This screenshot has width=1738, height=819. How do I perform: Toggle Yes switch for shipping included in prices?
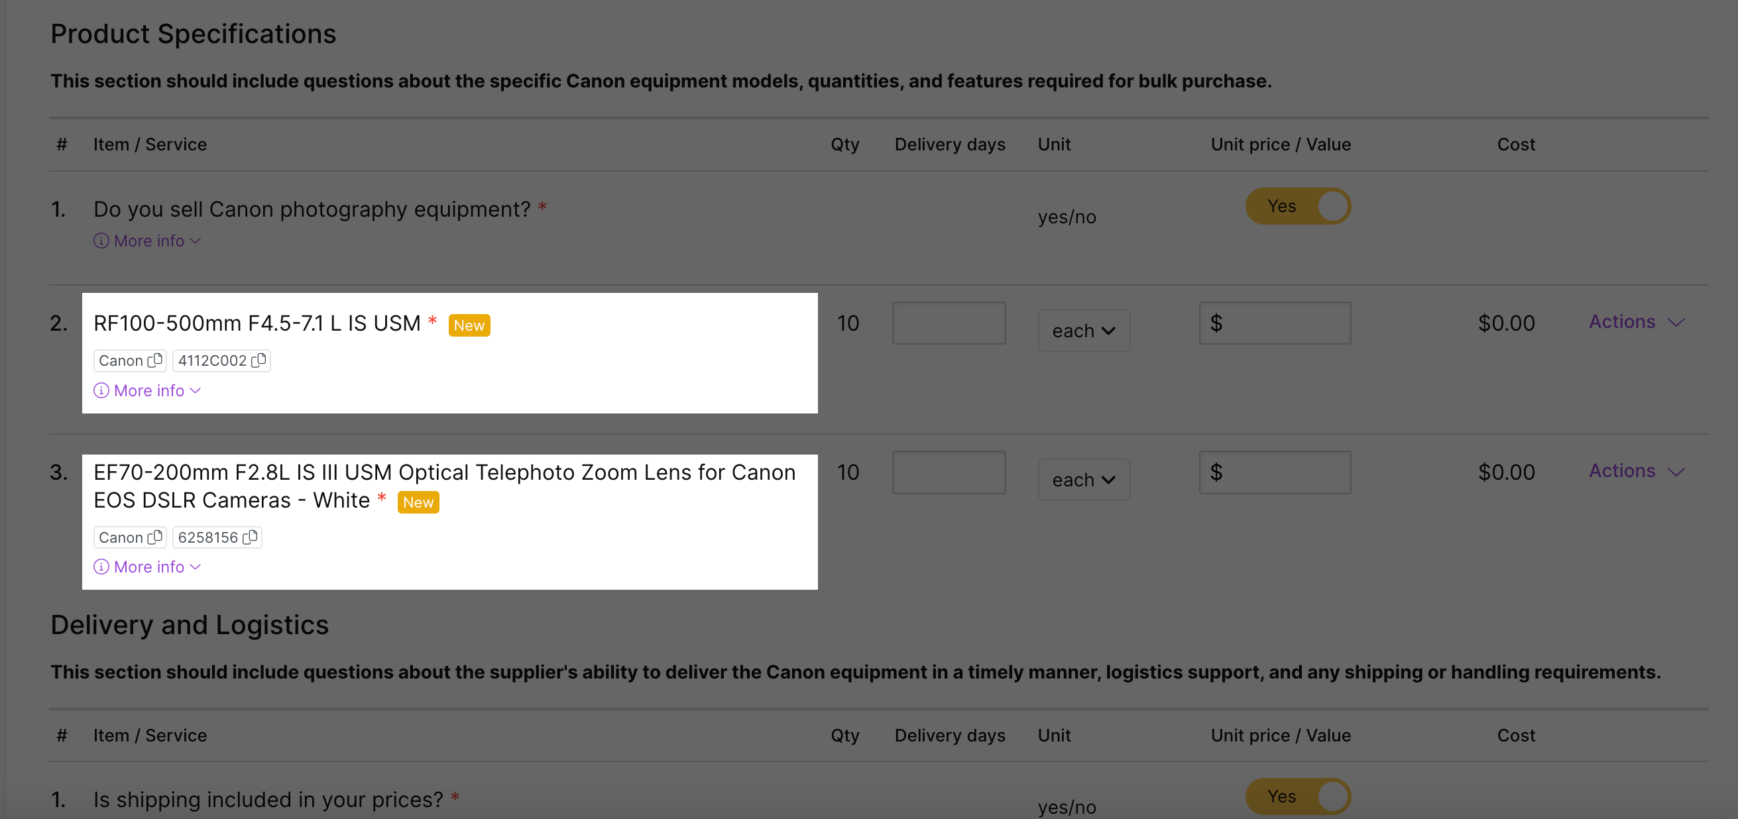pos(1297,796)
